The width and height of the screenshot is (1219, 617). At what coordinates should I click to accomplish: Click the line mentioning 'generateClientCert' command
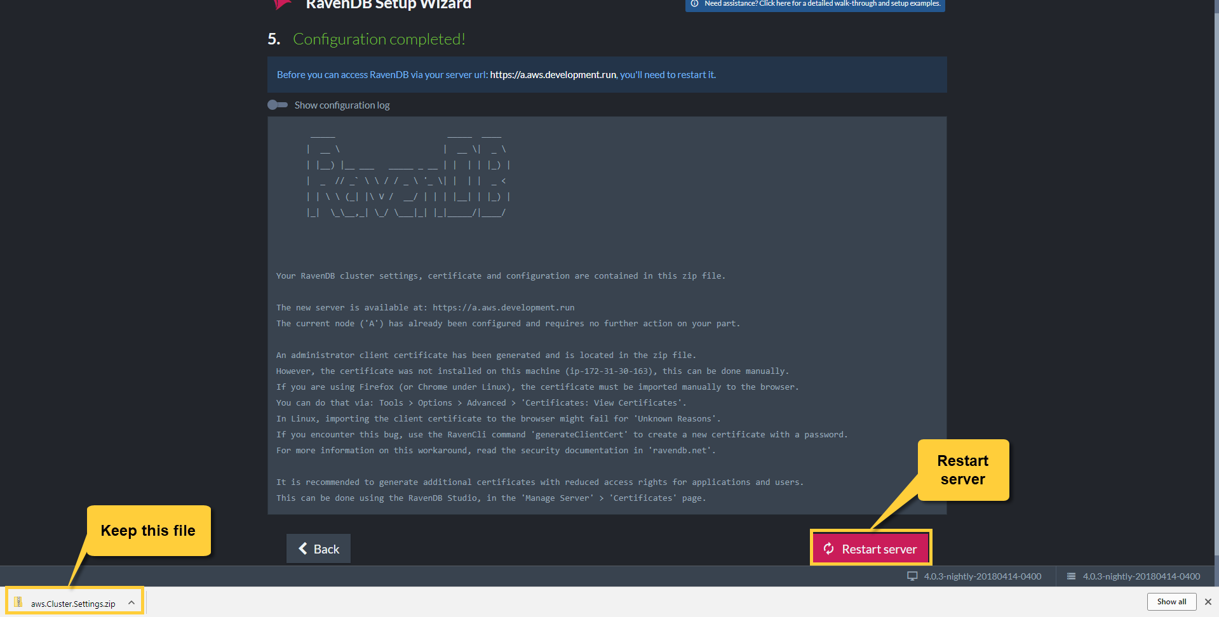coord(562,435)
